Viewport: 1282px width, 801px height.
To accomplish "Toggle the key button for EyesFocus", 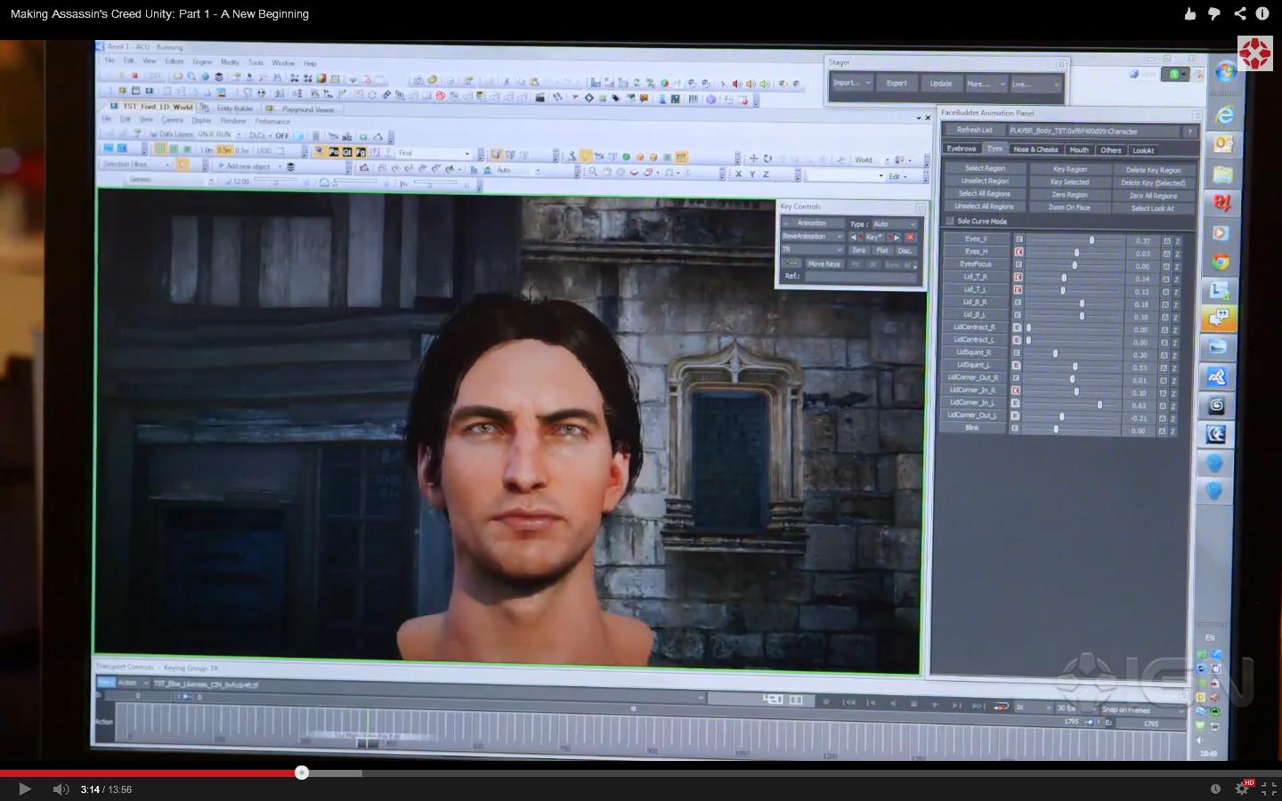I will point(1018,264).
